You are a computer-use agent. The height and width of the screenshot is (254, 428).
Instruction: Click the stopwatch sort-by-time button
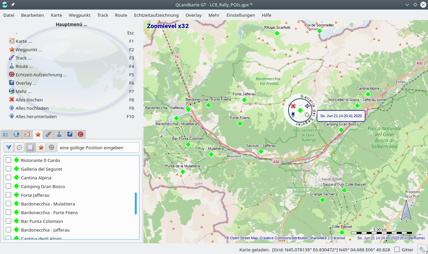(x=19, y=147)
